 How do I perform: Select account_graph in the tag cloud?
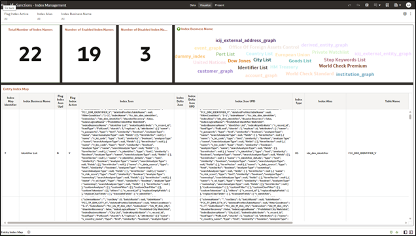click(x=261, y=75)
